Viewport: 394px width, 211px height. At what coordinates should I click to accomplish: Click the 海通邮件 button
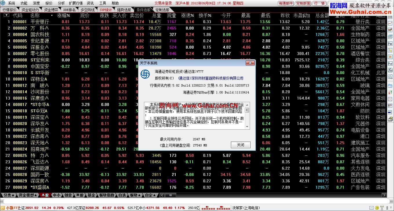(x=286, y=3)
